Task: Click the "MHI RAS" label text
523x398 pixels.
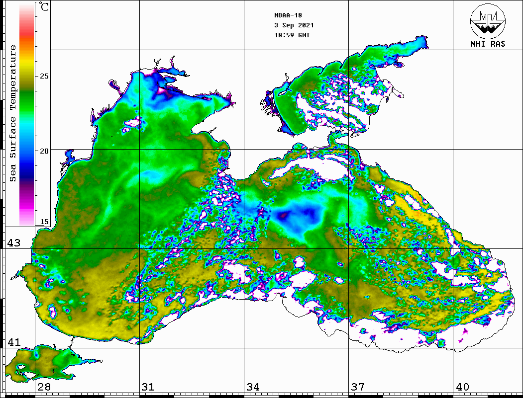Action: [488, 44]
